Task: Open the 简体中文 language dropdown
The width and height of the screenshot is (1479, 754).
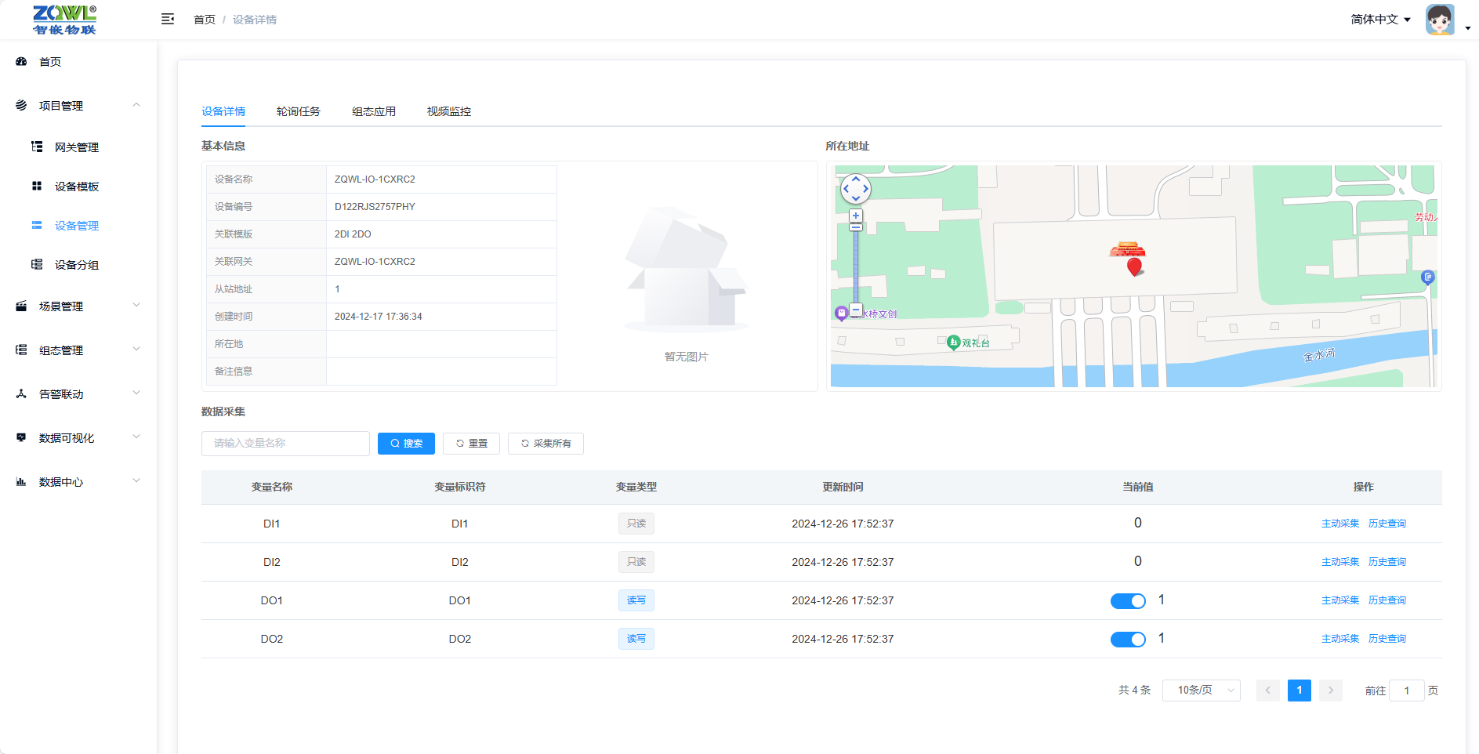Action: click(1379, 20)
